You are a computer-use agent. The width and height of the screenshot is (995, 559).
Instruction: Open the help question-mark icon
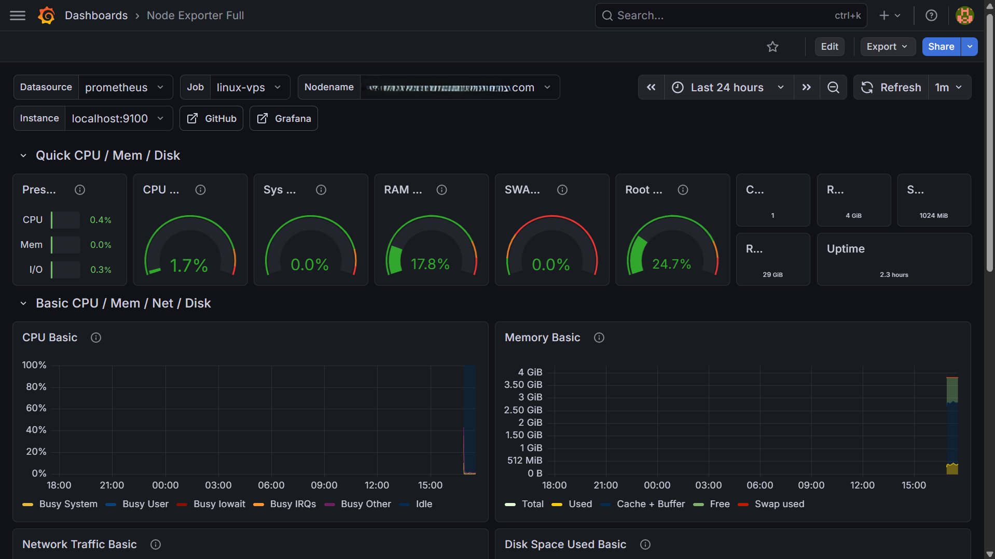click(931, 15)
